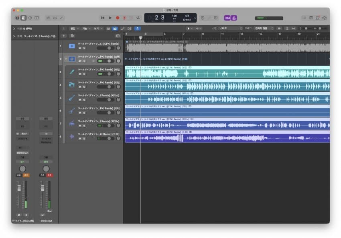Click the bass guitar icon on track 5
The width and height of the screenshot is (341, 238).
72,98
